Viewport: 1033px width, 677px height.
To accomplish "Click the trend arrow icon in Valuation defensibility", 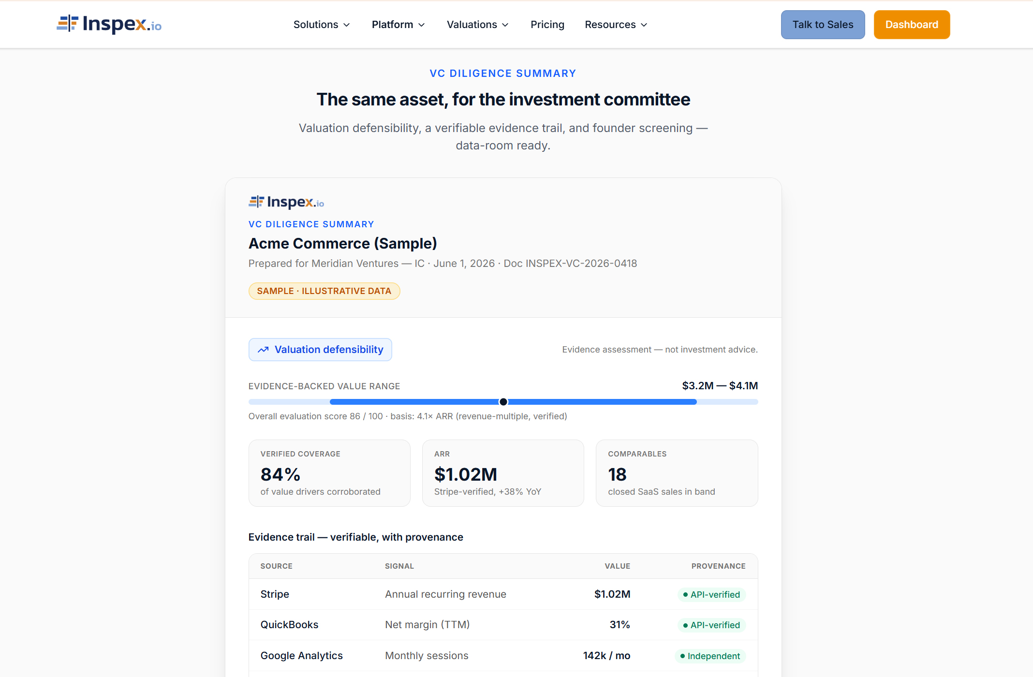I will pyautogui.click(x=263, y=350).
